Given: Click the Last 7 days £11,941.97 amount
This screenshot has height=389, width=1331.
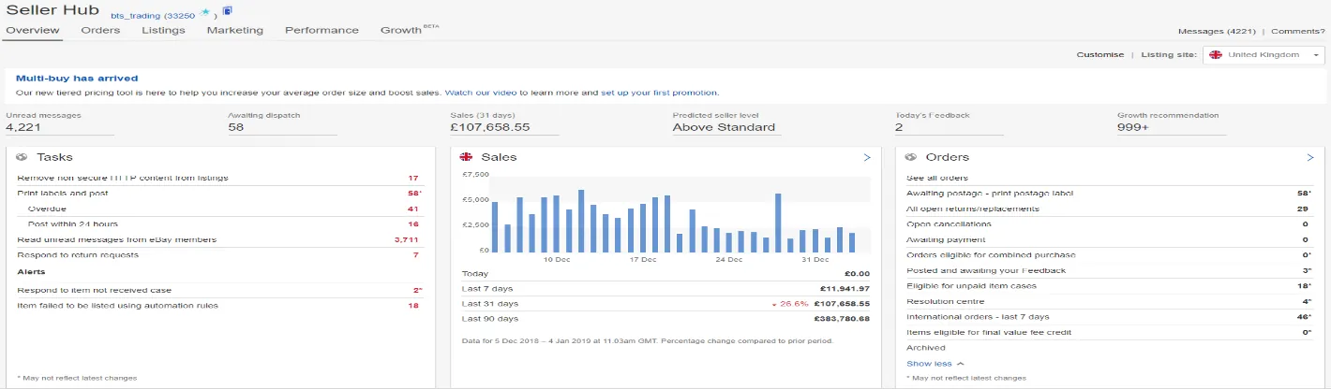Looking at the screenshot, I should (845, 288).
